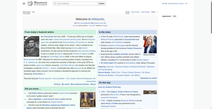This screenshot has height=109, width=212.
Task: Click Create account link
Action: [173, 3]
